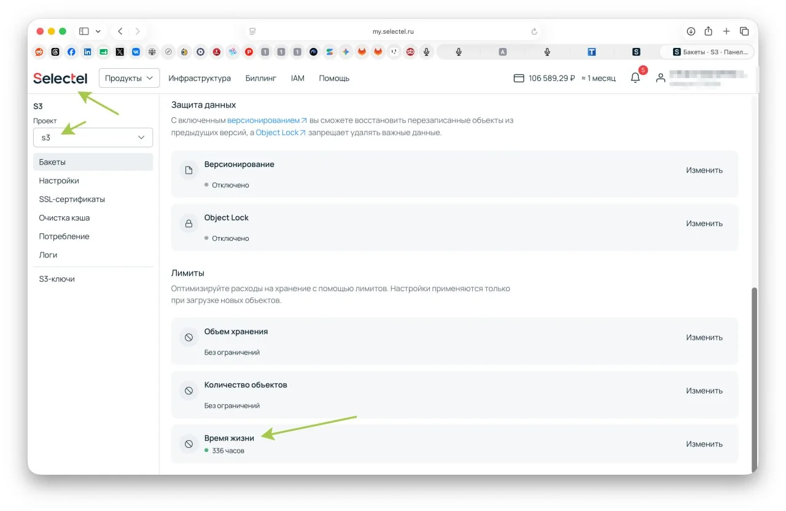Click Изменить for Объем хранения

coord(704,337)
